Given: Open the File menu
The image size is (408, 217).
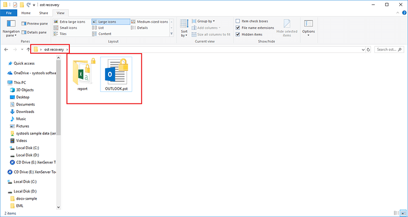Looking at the screenshot, I should (9, 13).
